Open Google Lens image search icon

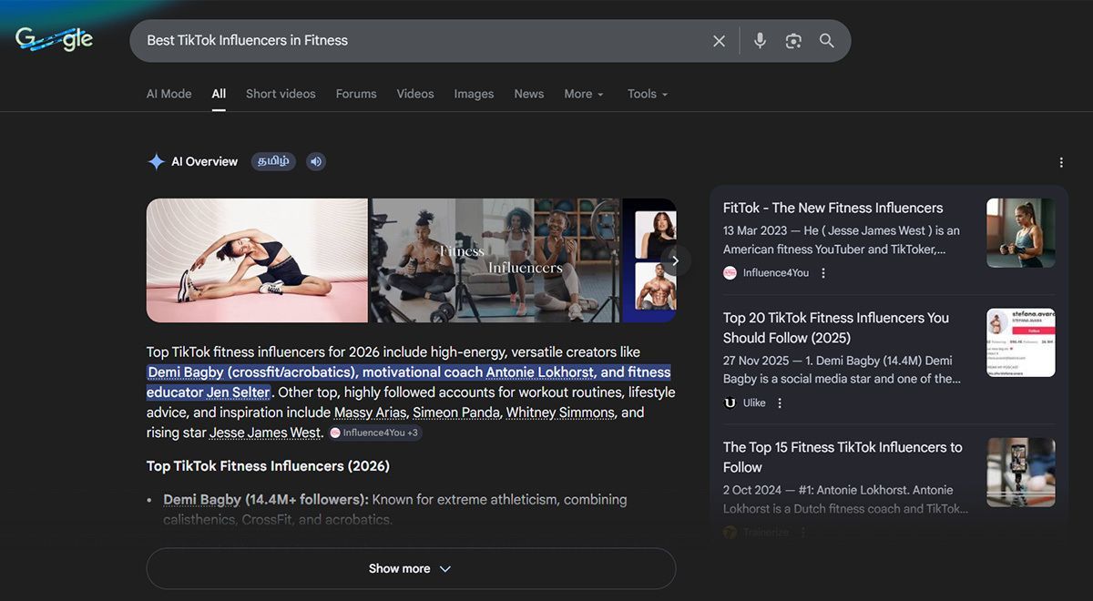coord(793,41)
